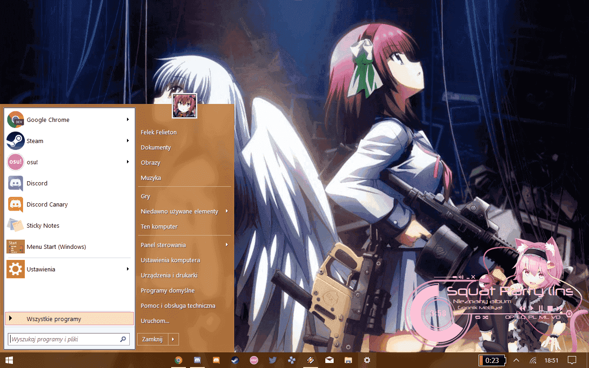Toggle repeat in the music player widget
The height and width of the screenshot is (368, 589).
[x=478, y=317]
